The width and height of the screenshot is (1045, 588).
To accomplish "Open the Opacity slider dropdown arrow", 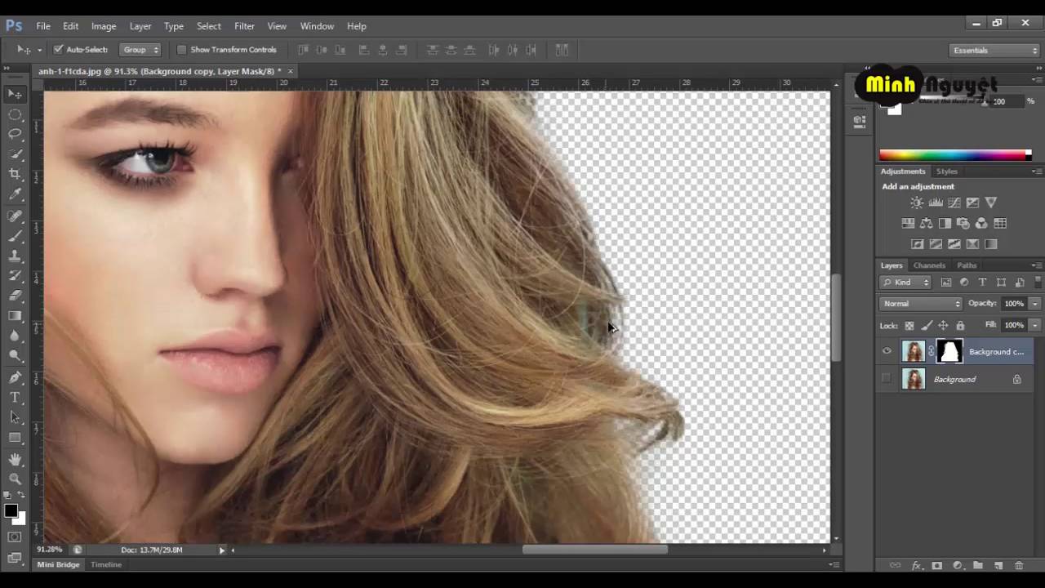I will click(1034, 304).
